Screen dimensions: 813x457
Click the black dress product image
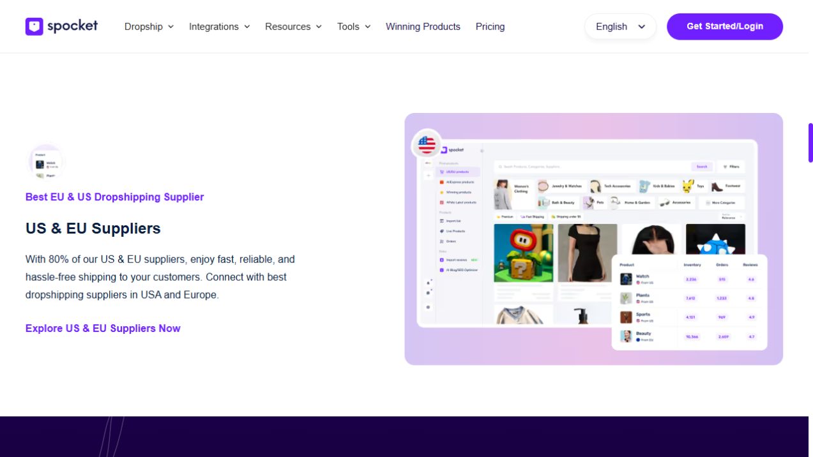click(x=588, y=253)
